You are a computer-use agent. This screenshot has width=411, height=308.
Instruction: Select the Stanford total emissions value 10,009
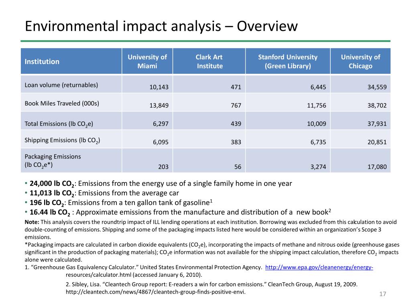317,124
